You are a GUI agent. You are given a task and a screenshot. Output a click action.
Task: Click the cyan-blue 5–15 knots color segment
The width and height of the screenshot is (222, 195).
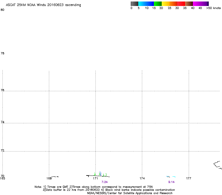(x=146, y=4)
